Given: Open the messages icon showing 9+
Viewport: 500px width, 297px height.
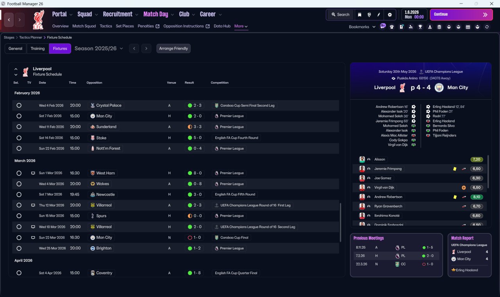Looking at the screenshot, I should click(383, 27).
